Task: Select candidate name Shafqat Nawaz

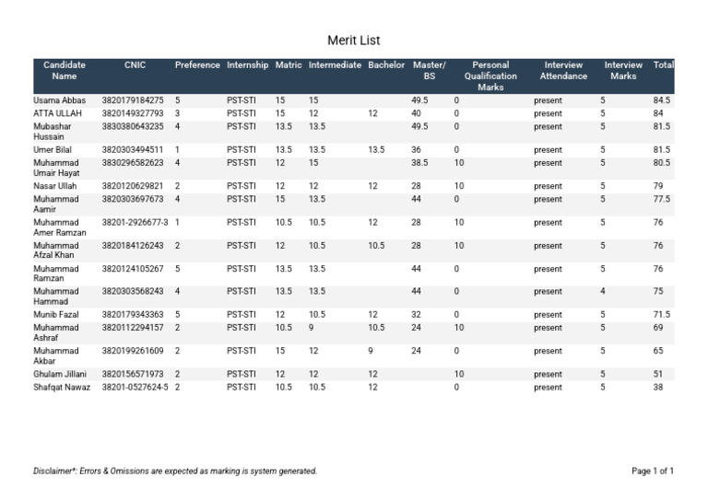Action: (x=62, y=388)
